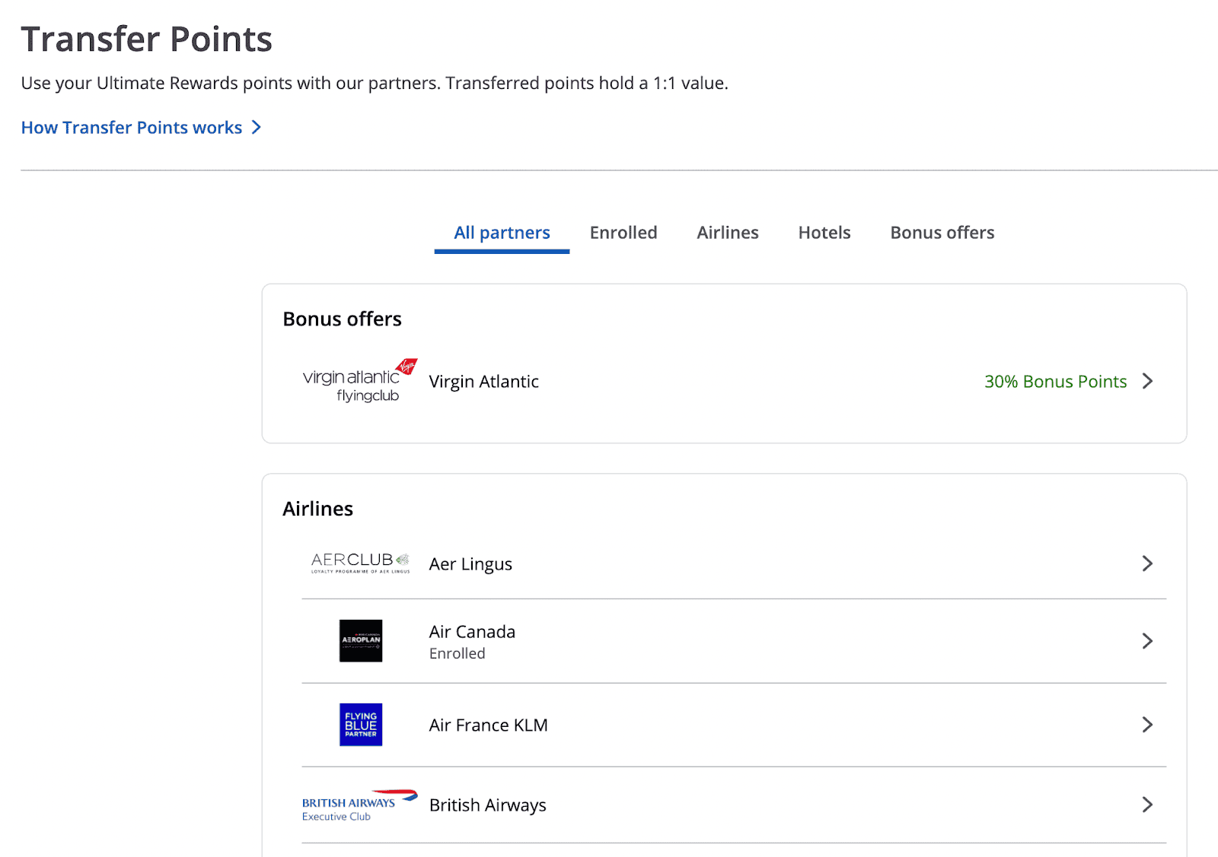
Task: Click the British Airways Executive Club logo
Action: point(360,805)
